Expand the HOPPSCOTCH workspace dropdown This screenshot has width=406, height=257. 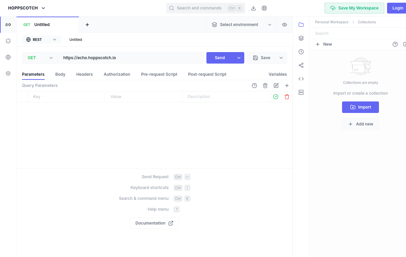(27, 8)
